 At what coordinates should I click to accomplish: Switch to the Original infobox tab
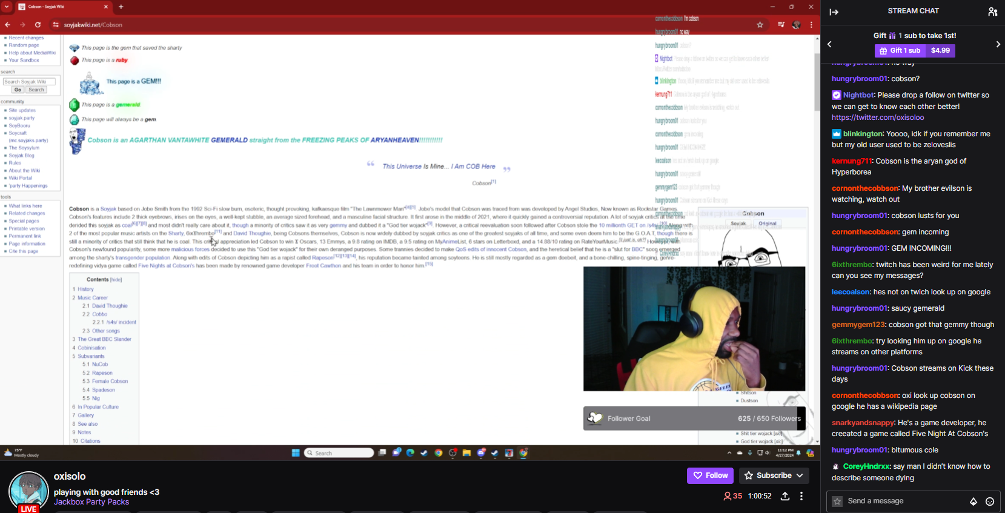coord(768,223)
